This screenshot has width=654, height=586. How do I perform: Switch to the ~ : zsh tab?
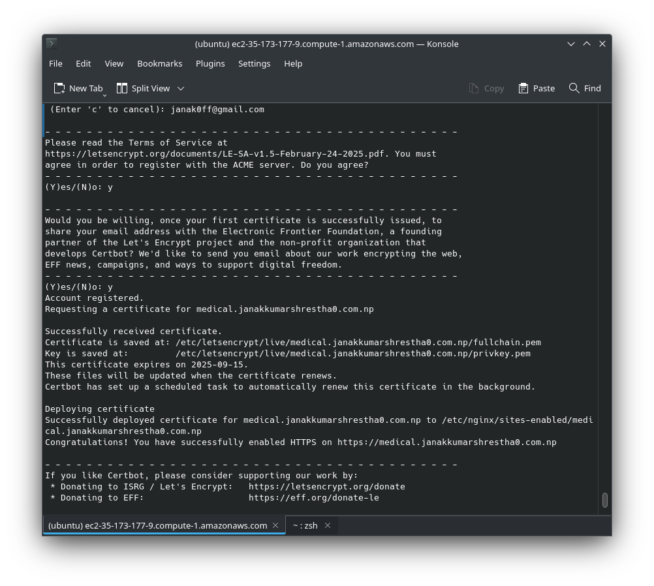(305, 525)
